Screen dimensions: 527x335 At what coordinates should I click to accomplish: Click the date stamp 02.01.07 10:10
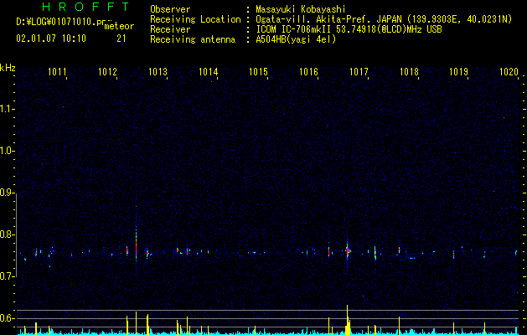tap(51, 39)
